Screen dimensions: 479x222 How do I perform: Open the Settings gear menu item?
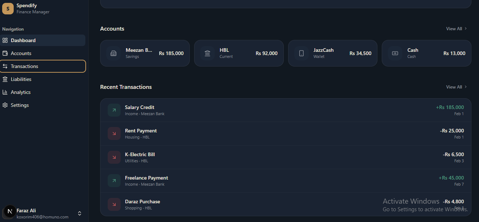coord(19,105)
